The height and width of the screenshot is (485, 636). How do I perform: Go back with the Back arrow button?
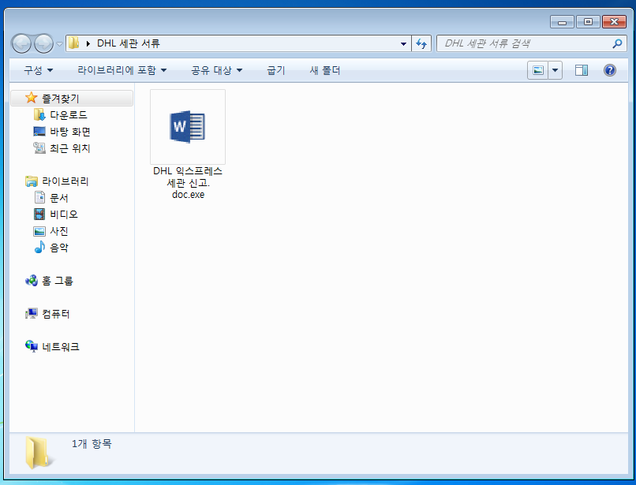tap(21, 43)
